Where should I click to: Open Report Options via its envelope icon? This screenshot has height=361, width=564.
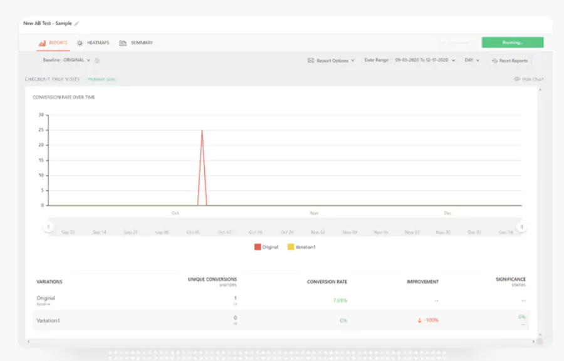pyautogui.click(x=310, y=61)
